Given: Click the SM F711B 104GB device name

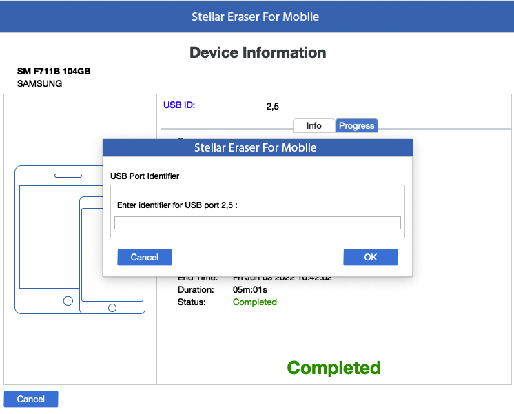Looking at the screenshot, I should [54, 71].
